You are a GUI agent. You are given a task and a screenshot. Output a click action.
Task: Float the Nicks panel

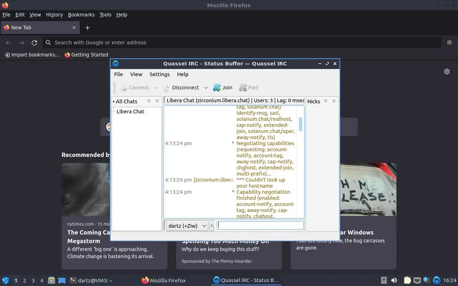[326, 101]
